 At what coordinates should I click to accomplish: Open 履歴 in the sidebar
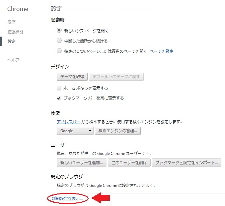(x=12, y=22)
